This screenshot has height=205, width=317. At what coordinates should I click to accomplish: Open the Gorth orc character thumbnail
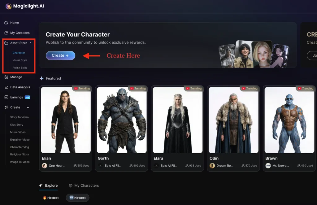point(122,120)
